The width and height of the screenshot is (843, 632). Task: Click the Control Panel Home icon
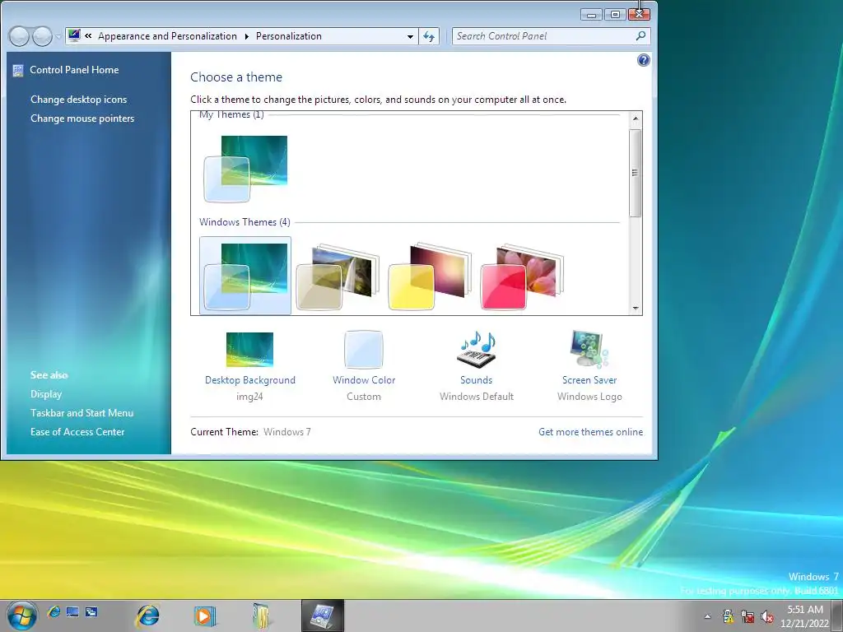click(18, 71)
